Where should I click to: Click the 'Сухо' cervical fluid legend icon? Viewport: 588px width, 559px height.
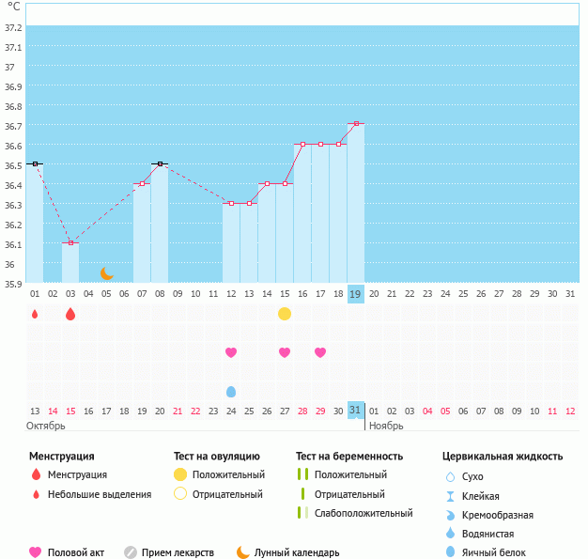450,476
